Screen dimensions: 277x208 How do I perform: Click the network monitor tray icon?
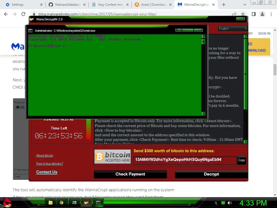click(x=223, y=203)
